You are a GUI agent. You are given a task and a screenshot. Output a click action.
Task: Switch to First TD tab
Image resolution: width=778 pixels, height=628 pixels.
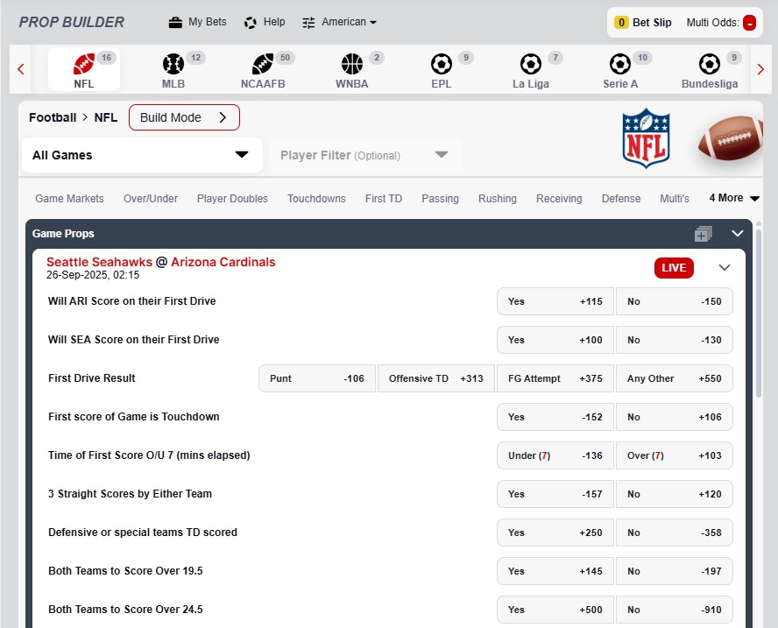point(384,199)
